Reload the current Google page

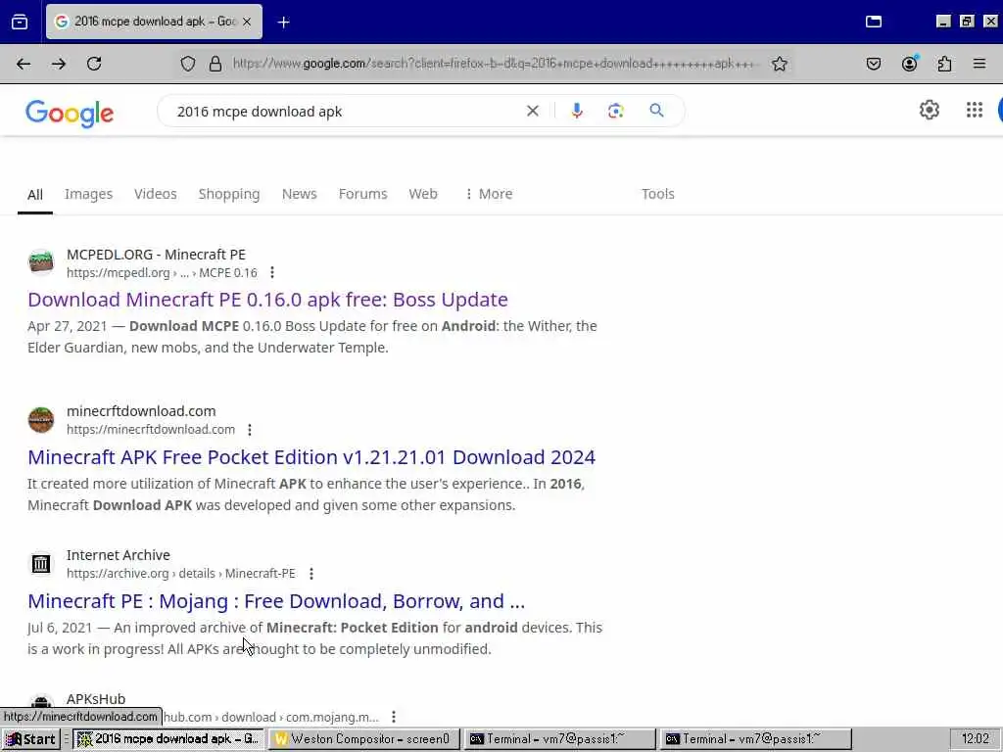[94, 64]
